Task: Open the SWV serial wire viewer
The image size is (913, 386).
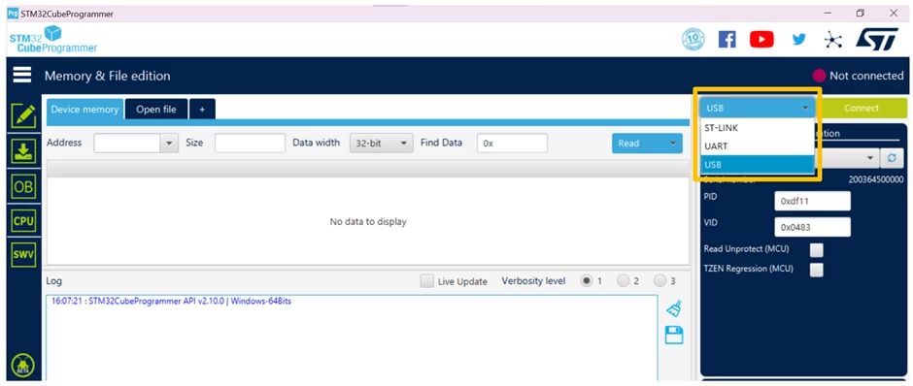Action: click(x=23, y=255)
